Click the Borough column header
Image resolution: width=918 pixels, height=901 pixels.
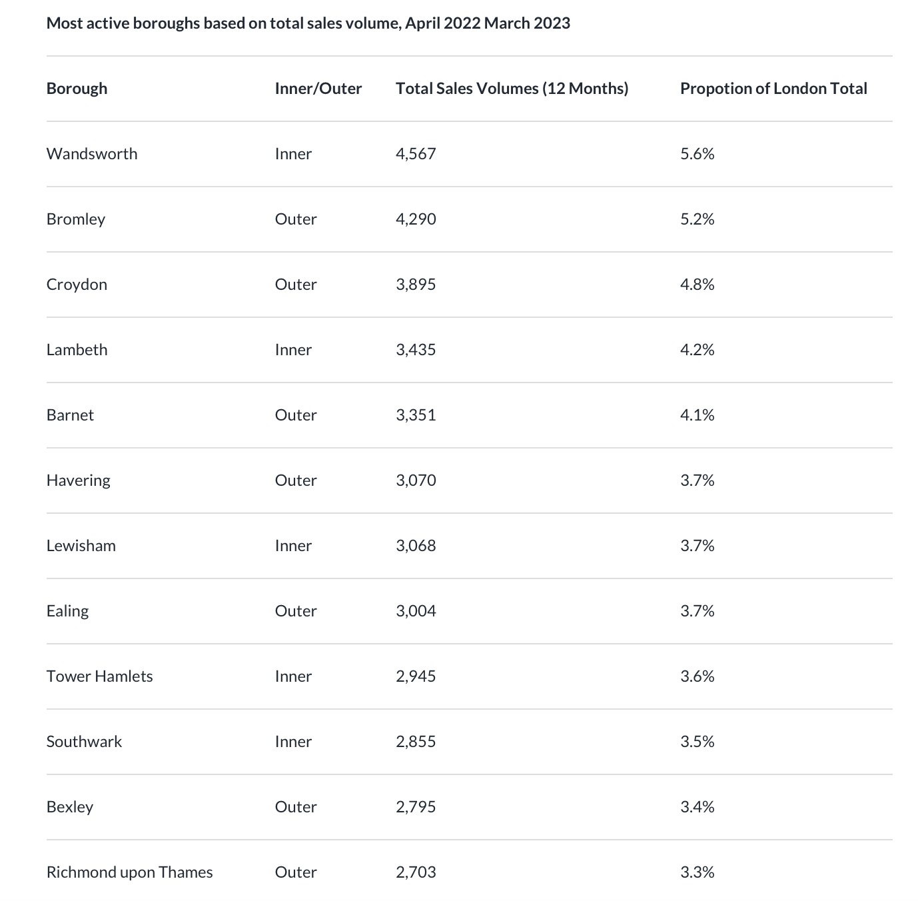[x=77, y=89]
